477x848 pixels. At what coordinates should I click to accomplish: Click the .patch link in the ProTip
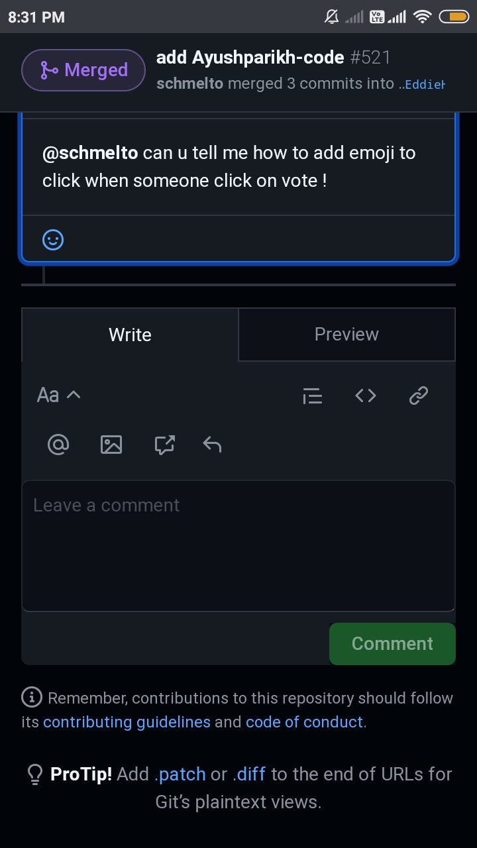point(182,774)
